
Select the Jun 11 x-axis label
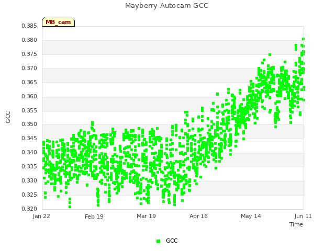[x=303, y=216]
